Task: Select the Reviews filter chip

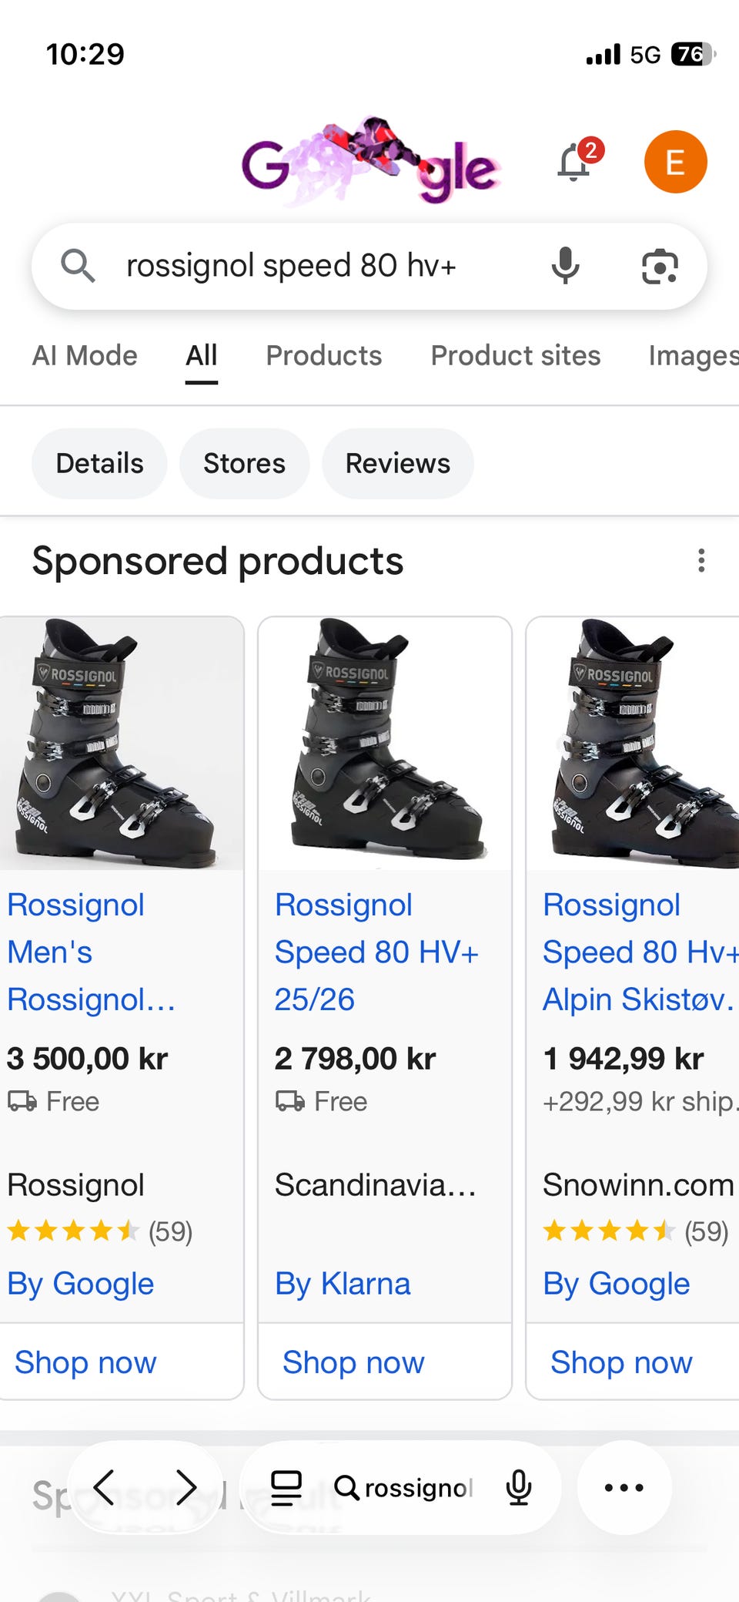Action: [x=397, y=463]
